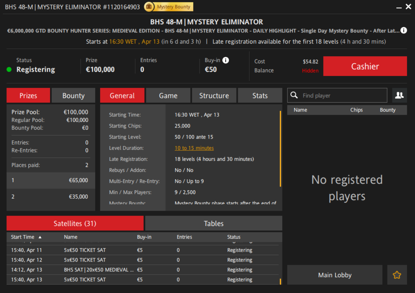Minimize the tournament lobby window
415x293 pixels.
(x=399, y=7)
